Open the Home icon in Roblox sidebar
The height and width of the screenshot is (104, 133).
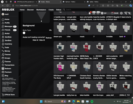pos(3,19)
